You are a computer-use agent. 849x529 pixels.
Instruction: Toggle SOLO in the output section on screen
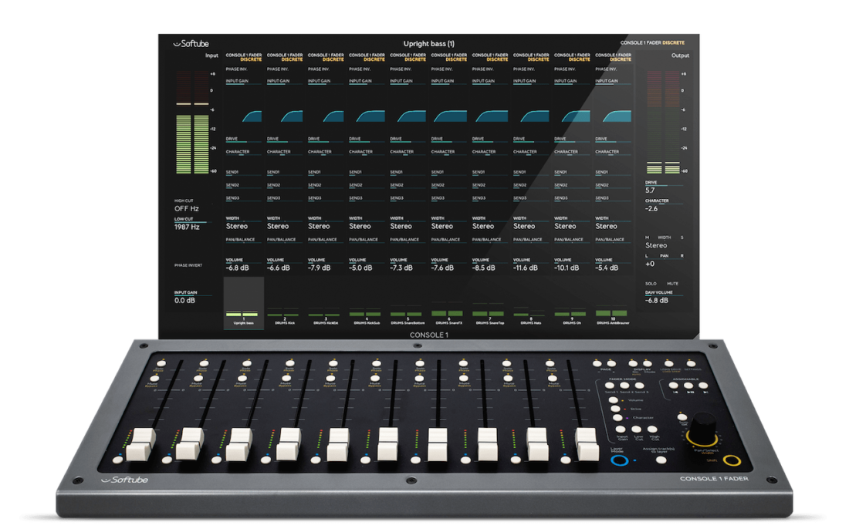pyautogui.click(x=651, y=284)
